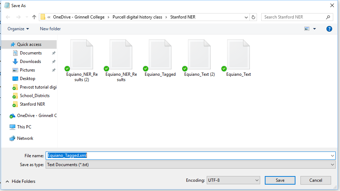Image resolution: width=340 pixels, height=191 pixels.
Task: Click the Up one level arrow
Action: (x=34, y=17)
